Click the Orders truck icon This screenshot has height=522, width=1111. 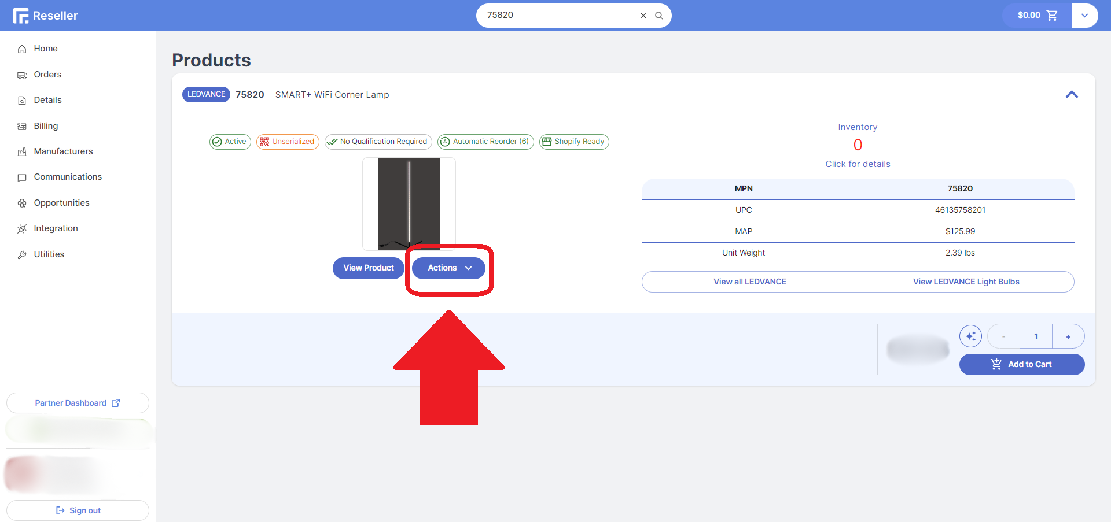tap(22, 75)
